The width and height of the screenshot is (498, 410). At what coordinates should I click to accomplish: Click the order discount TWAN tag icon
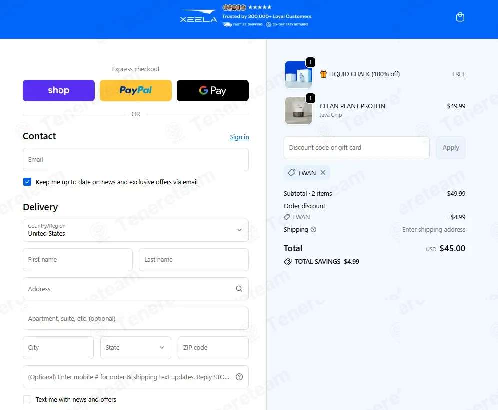point(287,217)
